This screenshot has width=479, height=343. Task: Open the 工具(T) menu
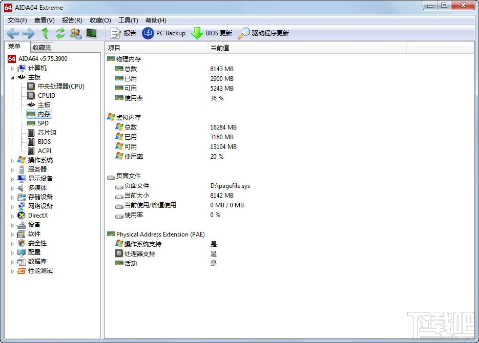tap(128, 20)
